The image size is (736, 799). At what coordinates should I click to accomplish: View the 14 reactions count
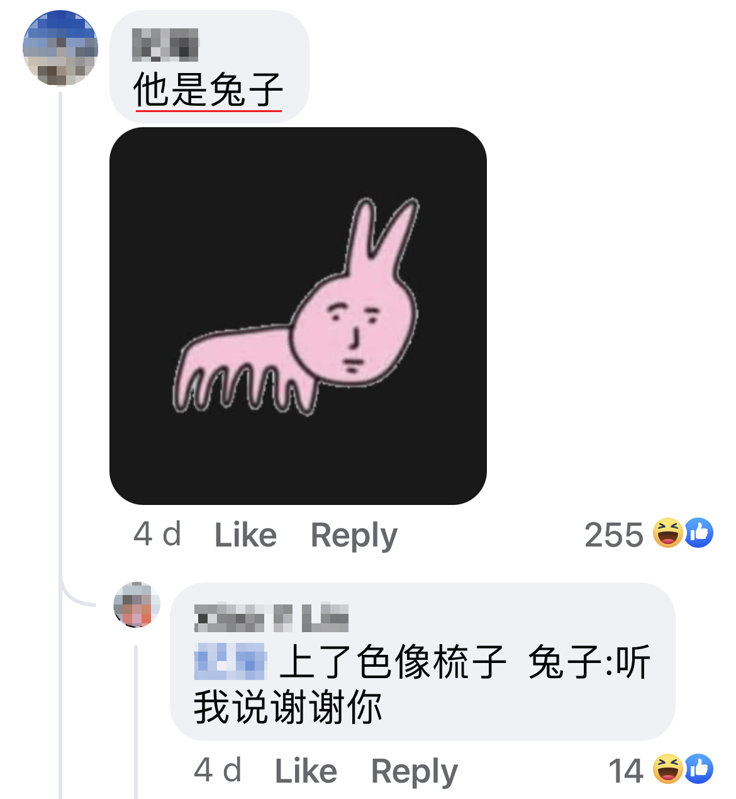click(626, 771)
